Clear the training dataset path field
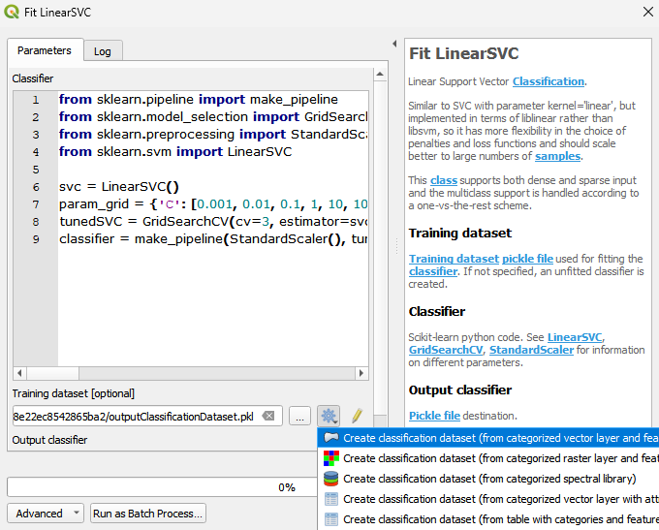 pyautogui.click(x=268, y=416)
